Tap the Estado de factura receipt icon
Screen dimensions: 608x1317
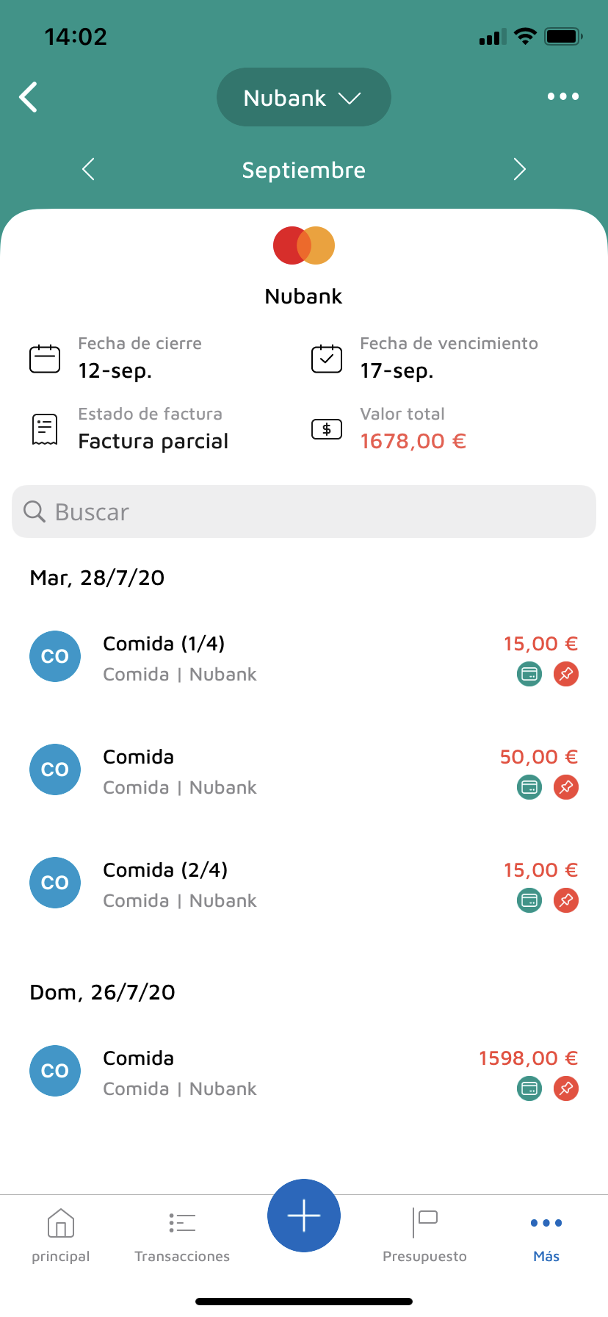point(45,429)
